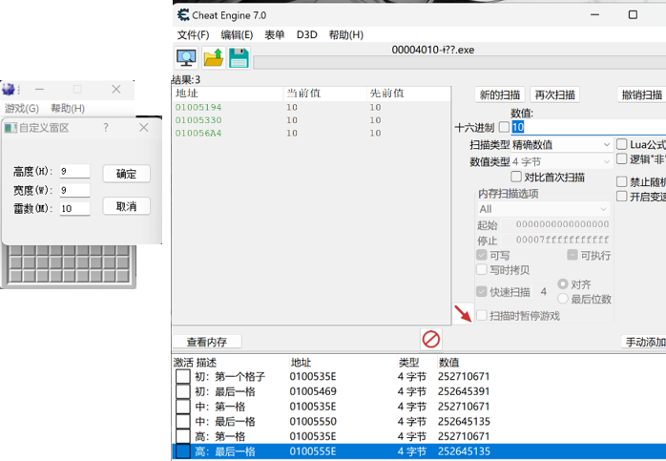Select result address 01005194
Screen dimensions: 666x461
(x=198, y=108)
